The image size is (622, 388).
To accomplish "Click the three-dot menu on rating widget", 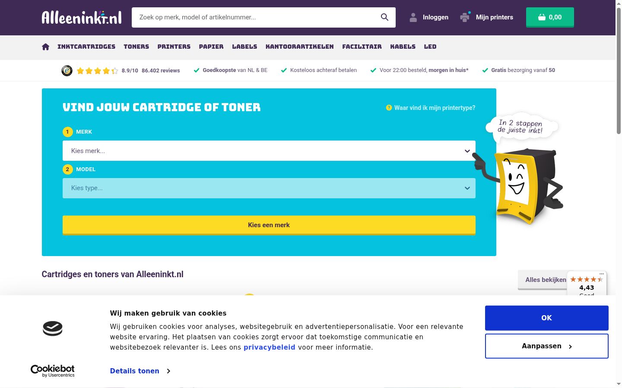I will pos(602,274).
